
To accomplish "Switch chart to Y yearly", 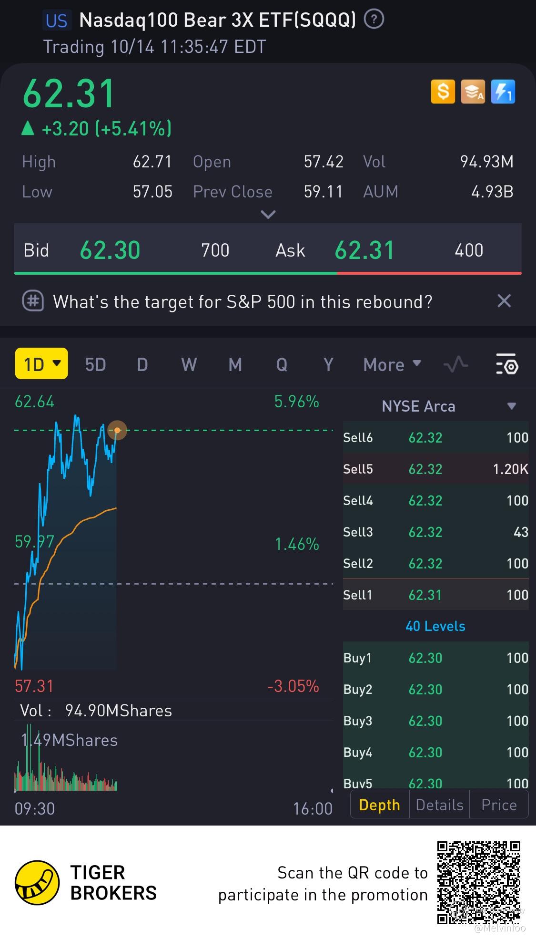I will tap(328, 365).
